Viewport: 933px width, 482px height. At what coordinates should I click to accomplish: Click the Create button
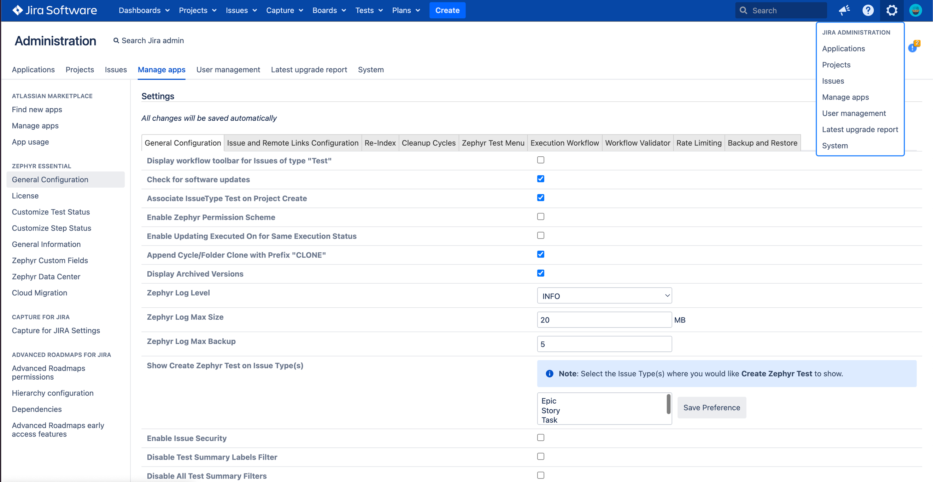447,10
